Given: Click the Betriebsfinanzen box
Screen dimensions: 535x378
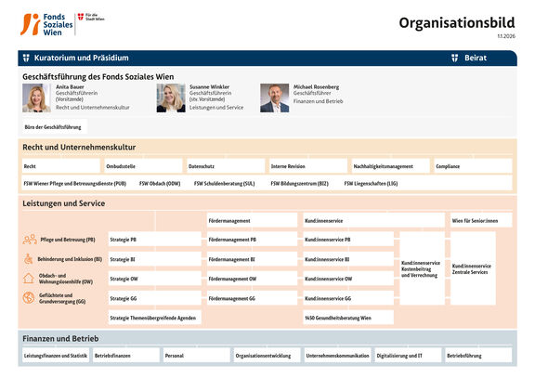Looking at the screenshot, I should 126,355.
